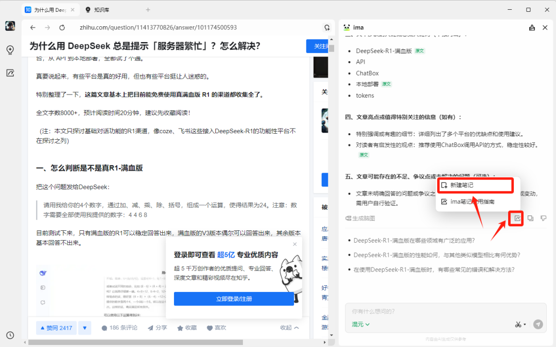Image resolution: width=556 pixels, height=347 pixels.
Task: Click 原文 tag next to 本地部署
Action: click(x=387, y=84)
